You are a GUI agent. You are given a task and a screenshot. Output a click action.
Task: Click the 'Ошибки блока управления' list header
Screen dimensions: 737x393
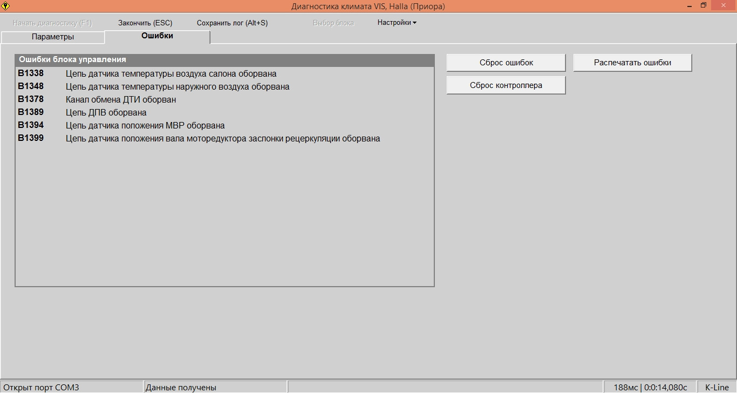click(224, 60)
